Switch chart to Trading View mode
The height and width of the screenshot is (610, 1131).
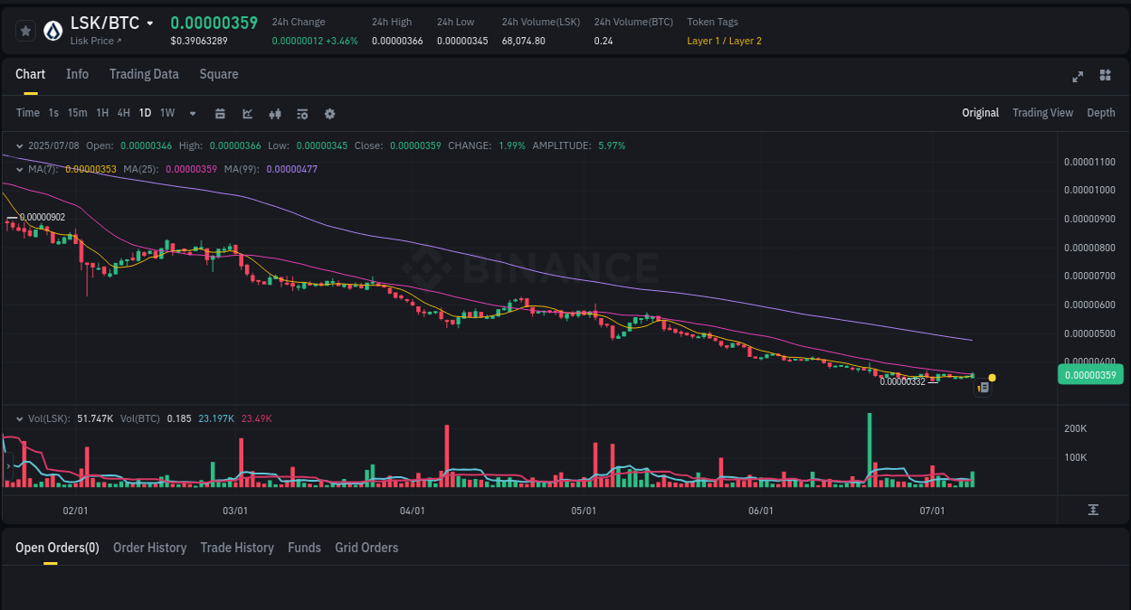(x=1042, y=113)
